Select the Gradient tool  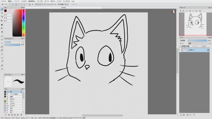2,32
